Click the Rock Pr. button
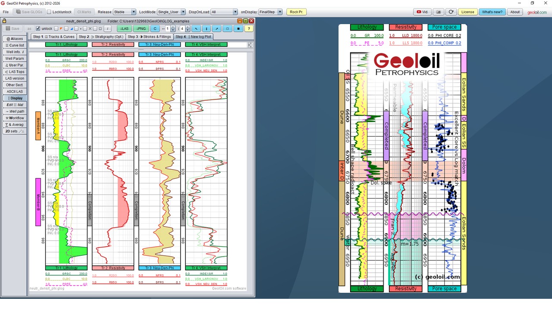 tap(296, 12)
